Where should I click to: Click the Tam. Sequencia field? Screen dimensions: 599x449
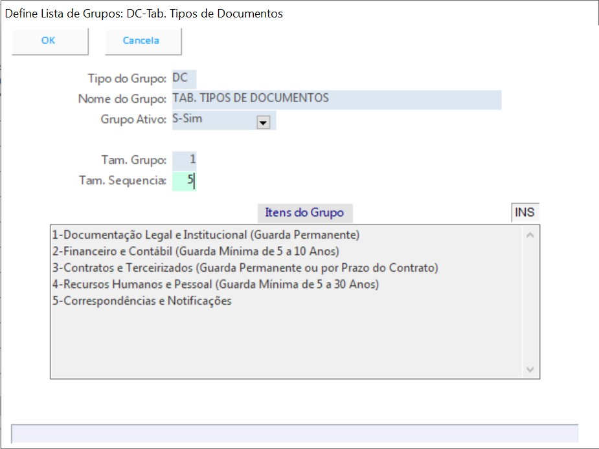(184, 181)
